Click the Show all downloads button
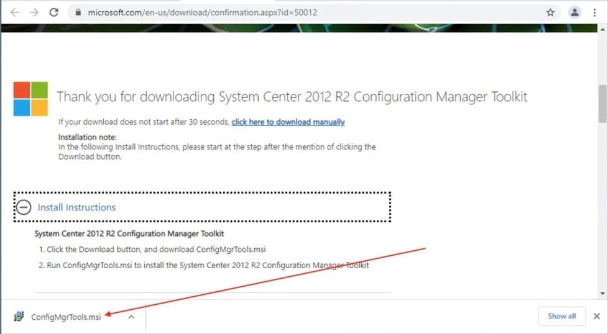This screenshot has height=334, width=608. pyautogui.click(x=561, y=316)
